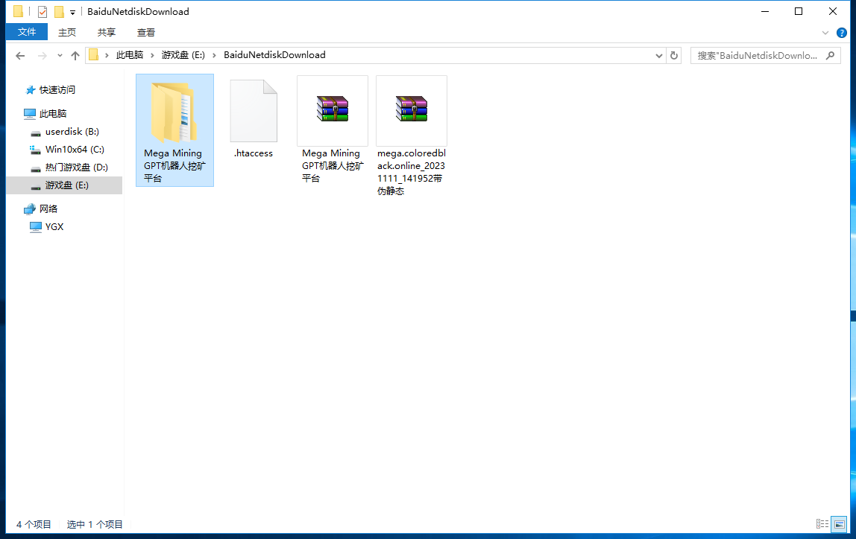Viewport: 856px width, 539px height.
Task: Click BaiduNetdiskDownload in the address breadcrumb
Action: coord(274,55)
